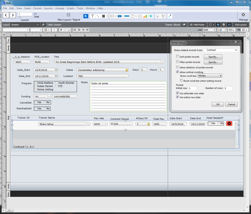Pick the Chart tool in toolbar
This screenshot has width=251, height=214.
point(145,16)
